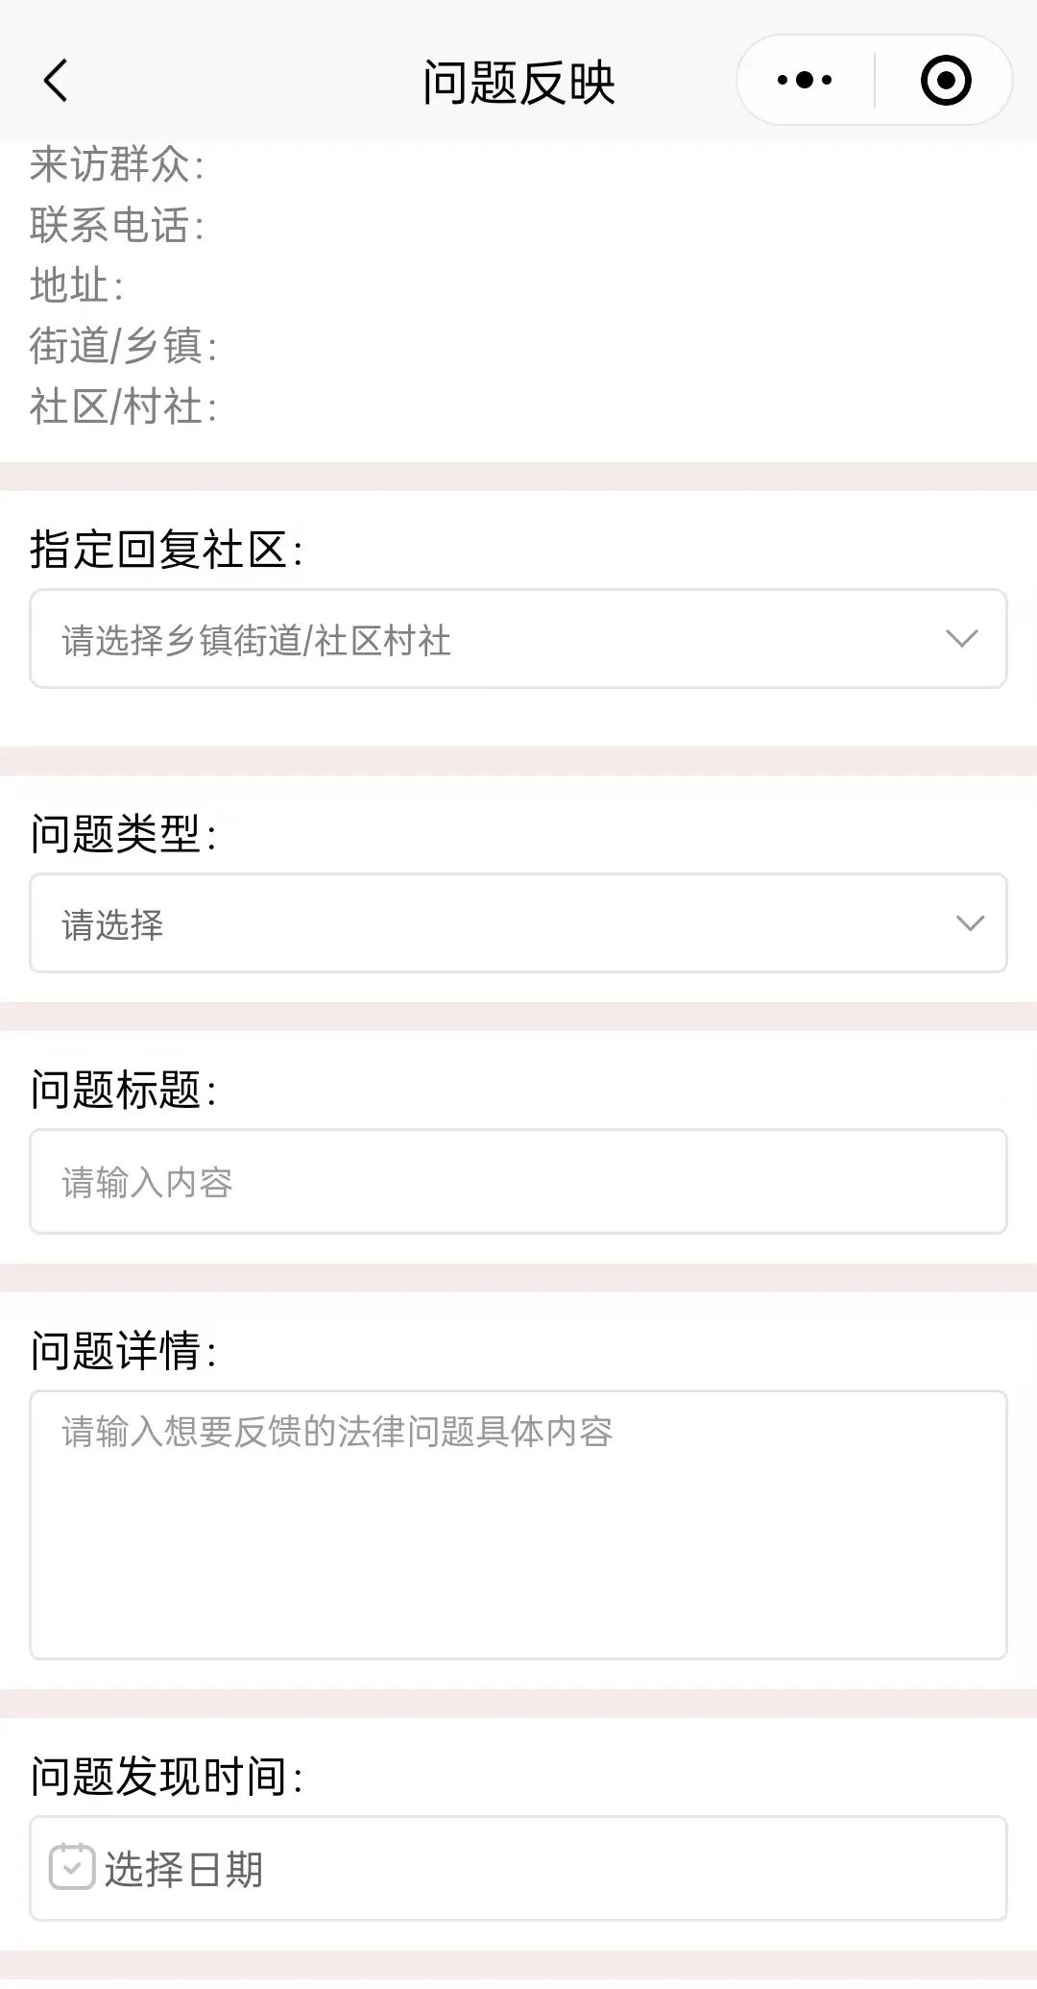
Task: Click into the 问题详情 text area
Action: (x=518, y=1524)
